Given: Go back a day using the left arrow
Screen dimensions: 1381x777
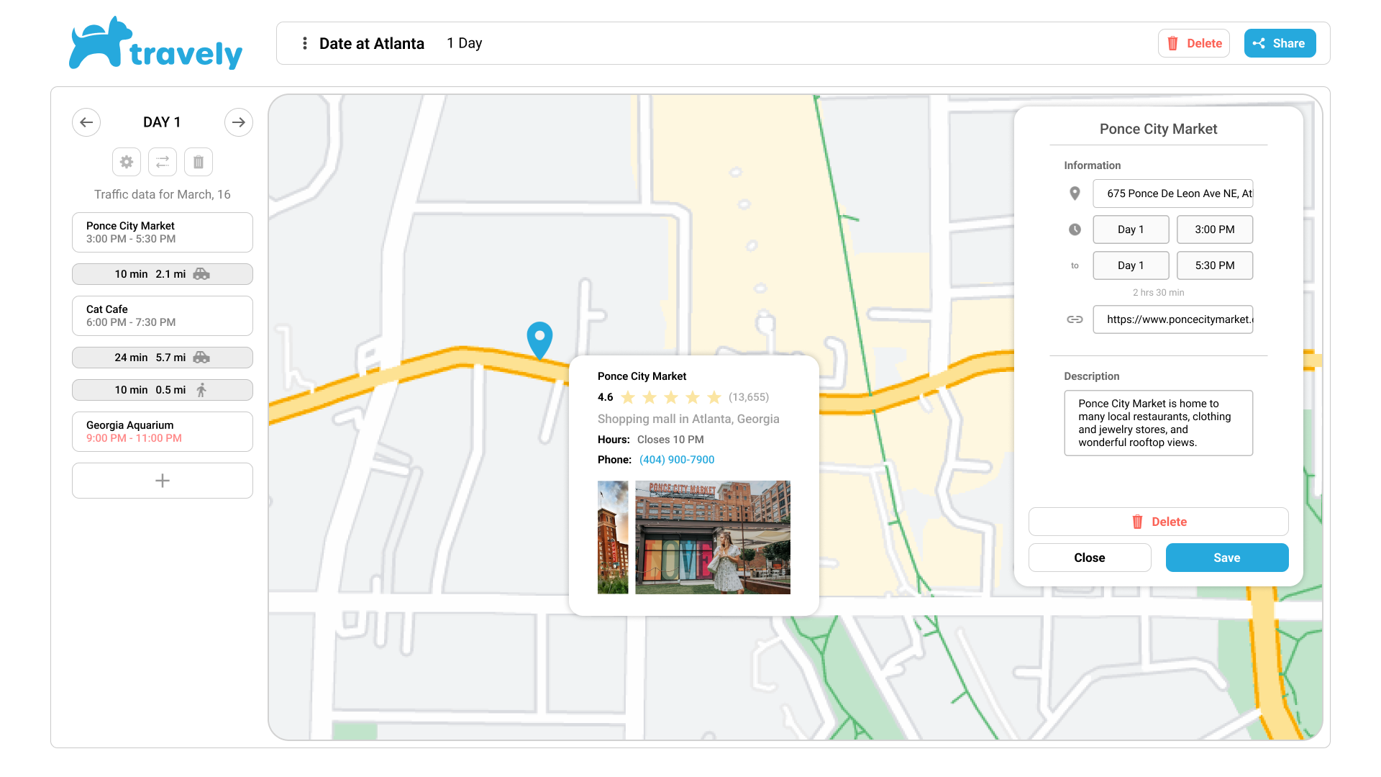Looking at the screenshot, I should [86, 122].
